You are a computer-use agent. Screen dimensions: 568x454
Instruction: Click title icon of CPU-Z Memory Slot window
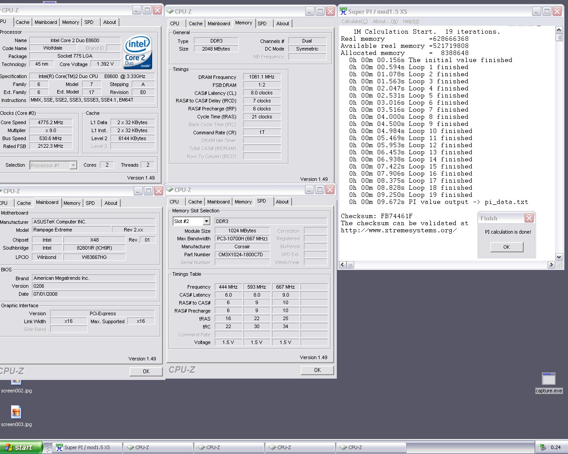[170, 190]
